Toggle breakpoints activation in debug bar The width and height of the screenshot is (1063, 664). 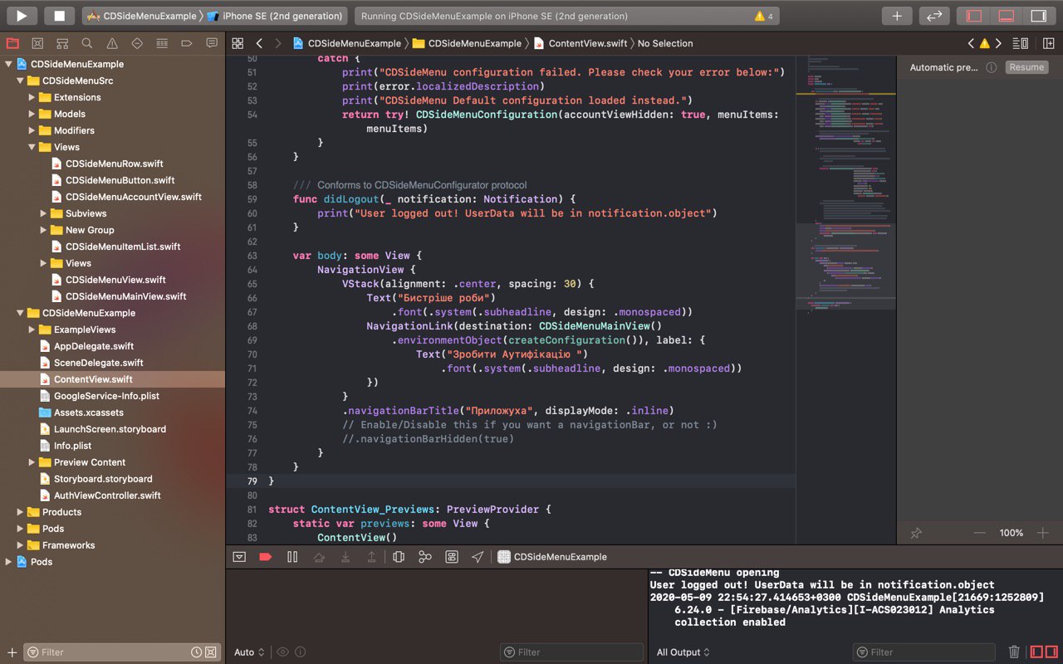click(266, 557)
